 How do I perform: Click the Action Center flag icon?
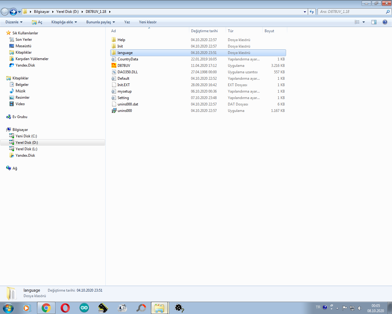[345, 308]
